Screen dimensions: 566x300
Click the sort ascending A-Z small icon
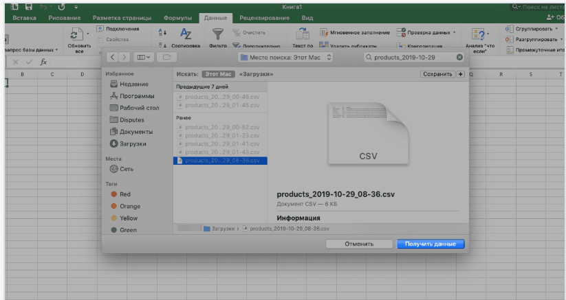tap(162, 32)
